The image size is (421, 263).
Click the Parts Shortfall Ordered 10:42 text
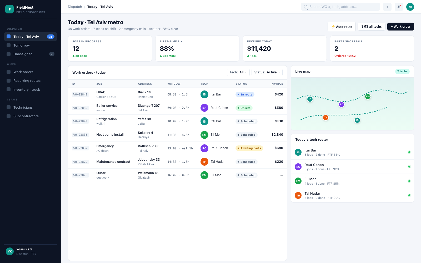coord(345,56)
